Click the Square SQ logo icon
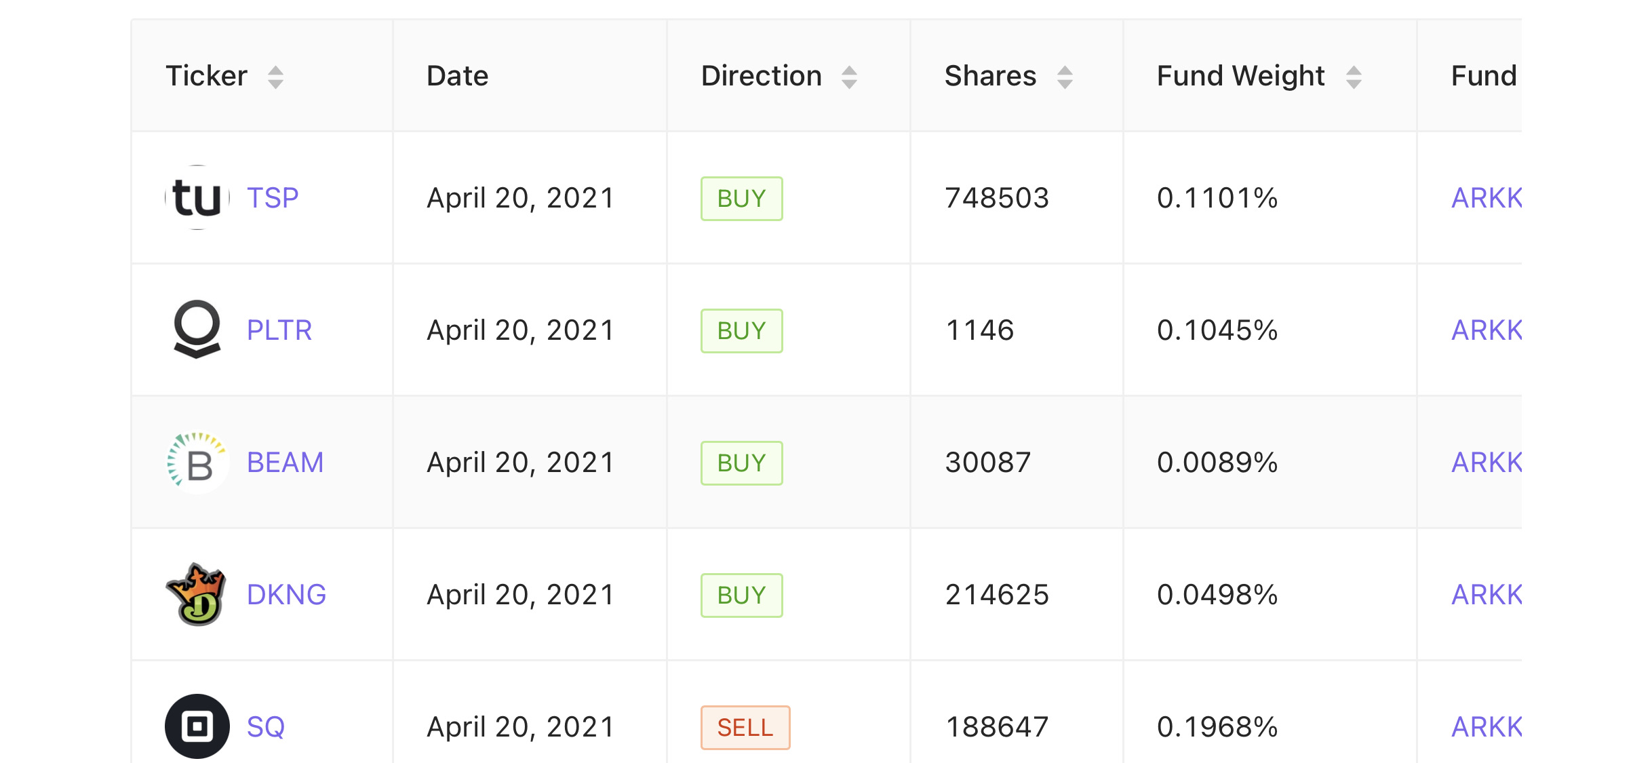The image size is (1652, 763). click(x=197, y=726)
